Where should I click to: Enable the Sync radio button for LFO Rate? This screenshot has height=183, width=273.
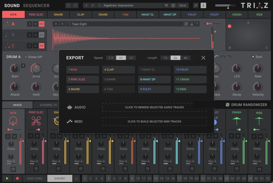254,57
